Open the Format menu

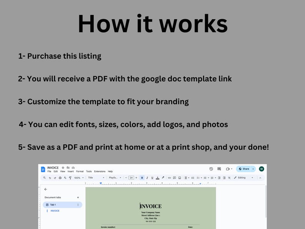[80, 171]
